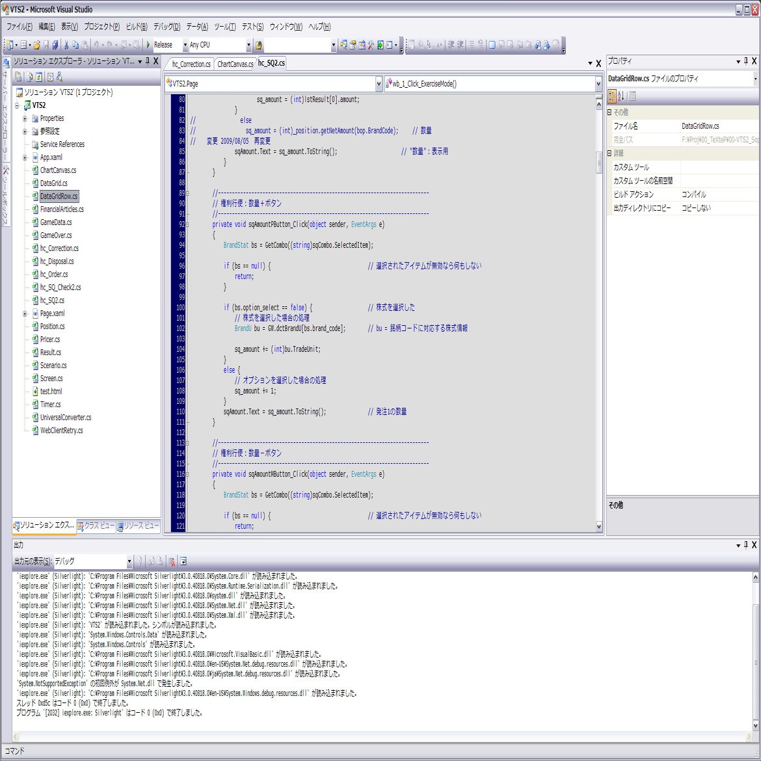This screenshot has height=761, width=761.
Task: Switch to クラス ビュー tab
Action: (96, 526)
